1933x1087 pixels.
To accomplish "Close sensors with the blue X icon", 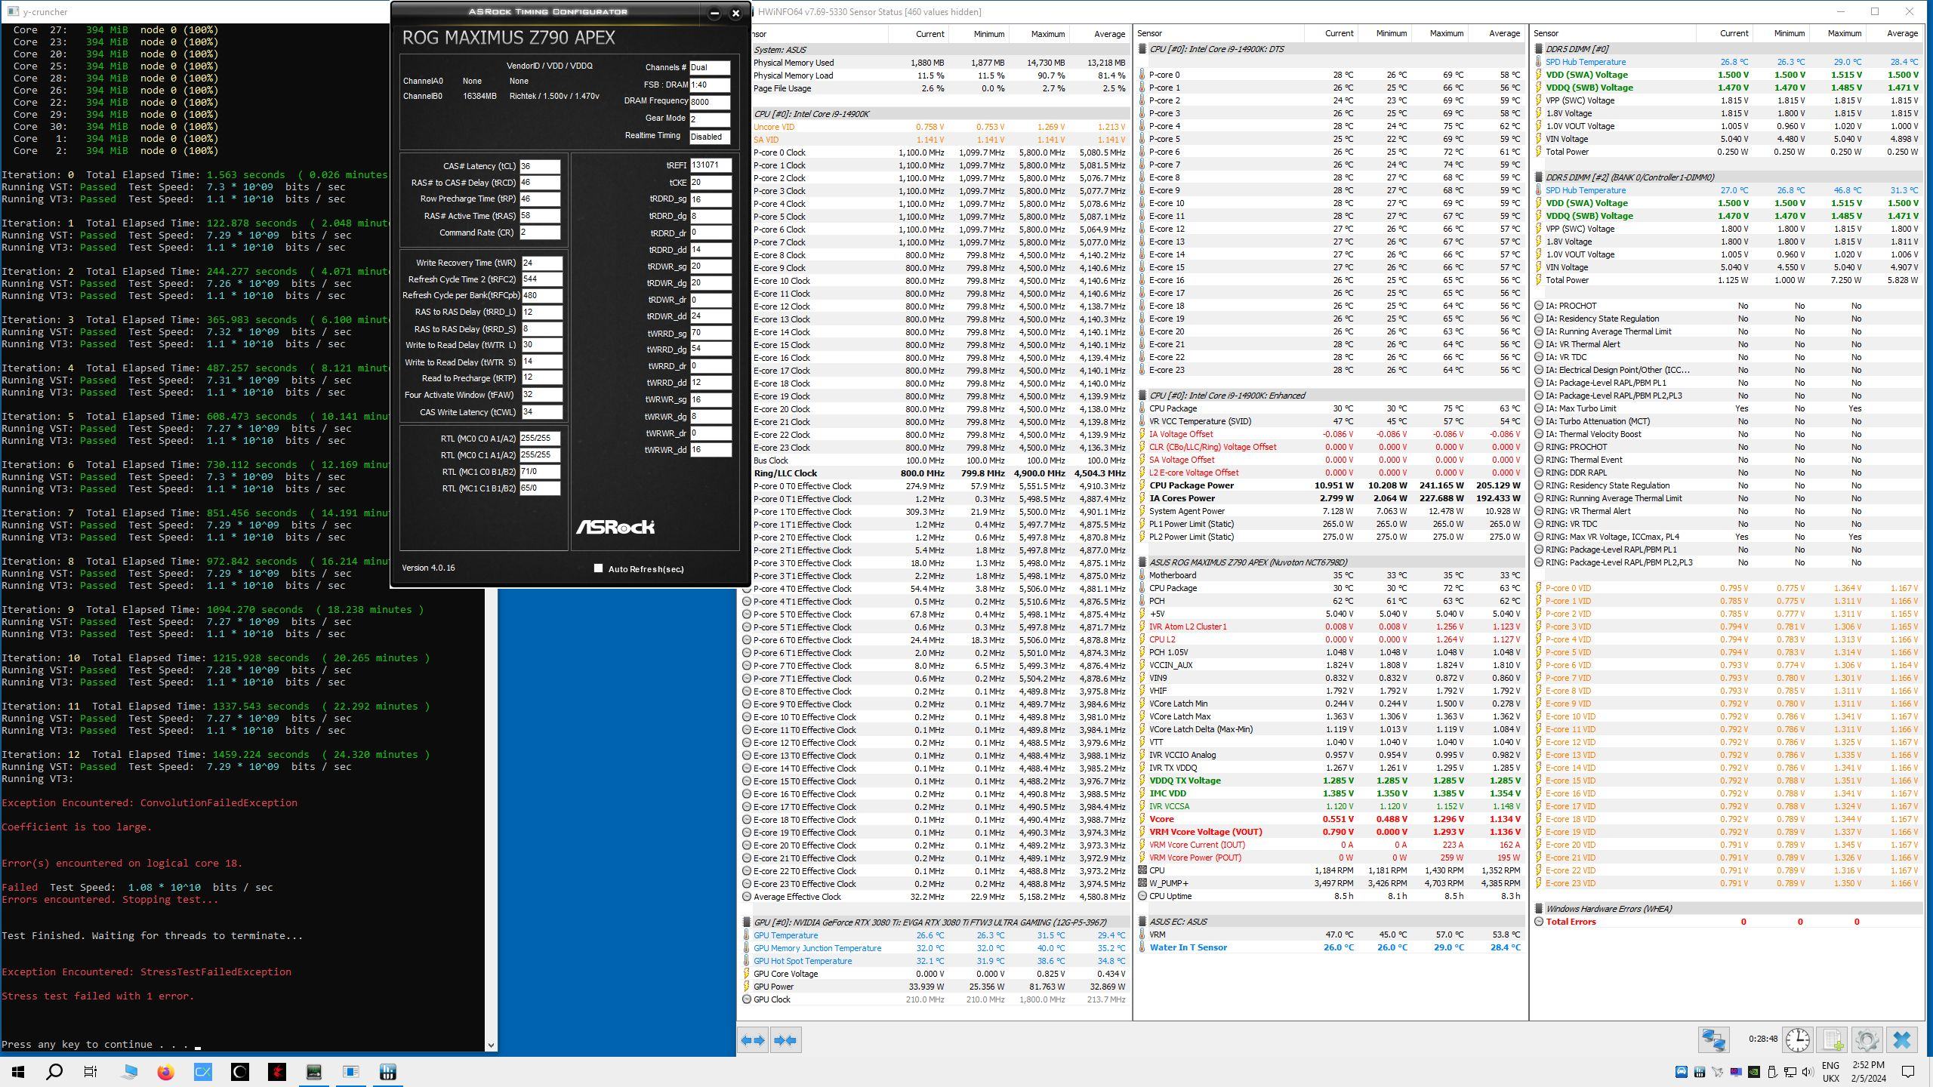I will (1901, 1039).
